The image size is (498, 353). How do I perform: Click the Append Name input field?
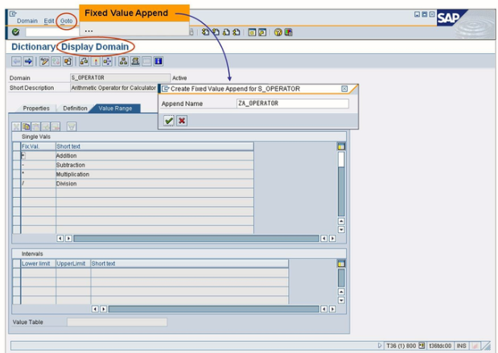click(292, 104)
